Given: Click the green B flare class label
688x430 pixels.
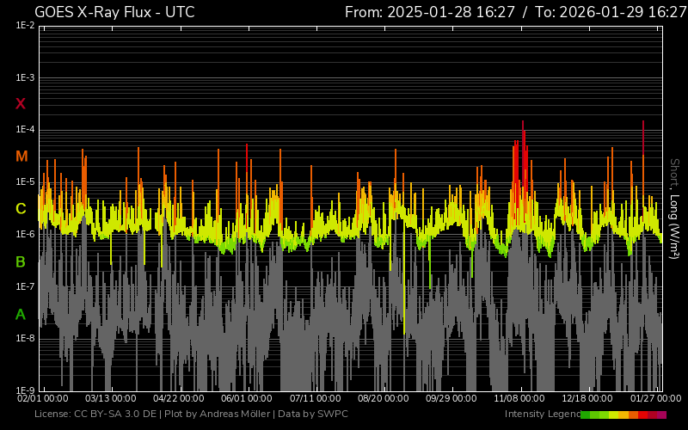Looking at the screenshot, I should 21,261.
